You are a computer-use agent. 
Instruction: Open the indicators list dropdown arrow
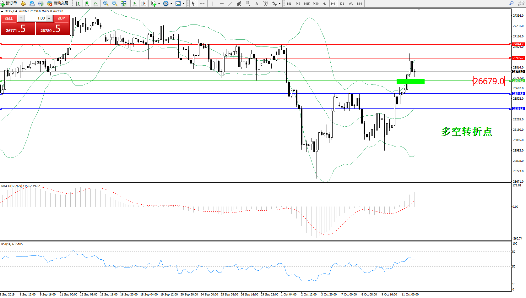pyautogui.click(x=159, y=4)
